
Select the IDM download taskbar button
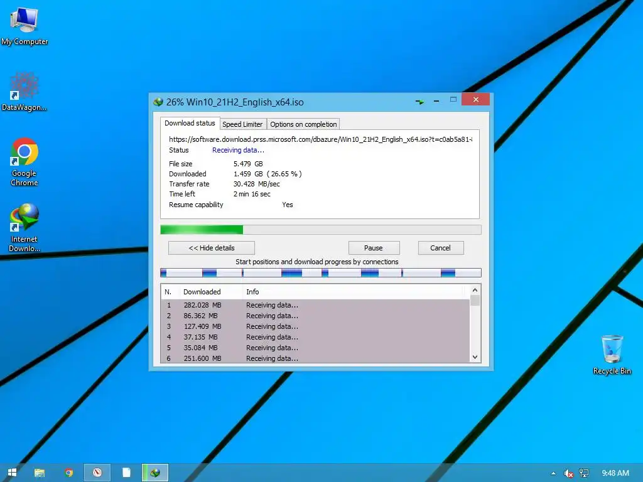click(x=155, y=473)
